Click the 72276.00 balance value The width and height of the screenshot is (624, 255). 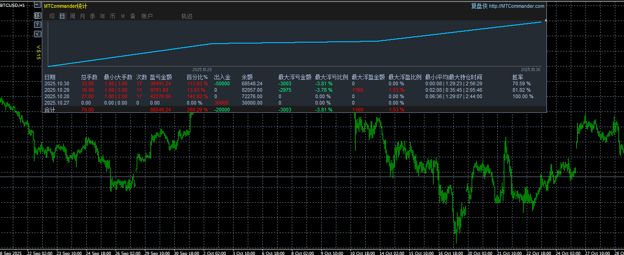pyautogui.click(x=252, y=96)
